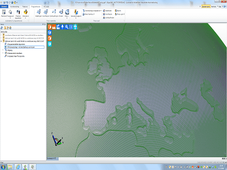Open the NC-code ribbon tab
Viewport: 227px width, 170px height.
46,7
